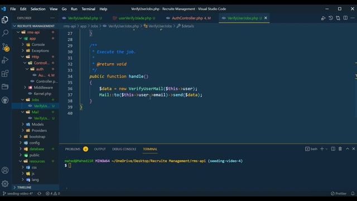
Task: Open the Manage gear icon
Action: point(5,184)
